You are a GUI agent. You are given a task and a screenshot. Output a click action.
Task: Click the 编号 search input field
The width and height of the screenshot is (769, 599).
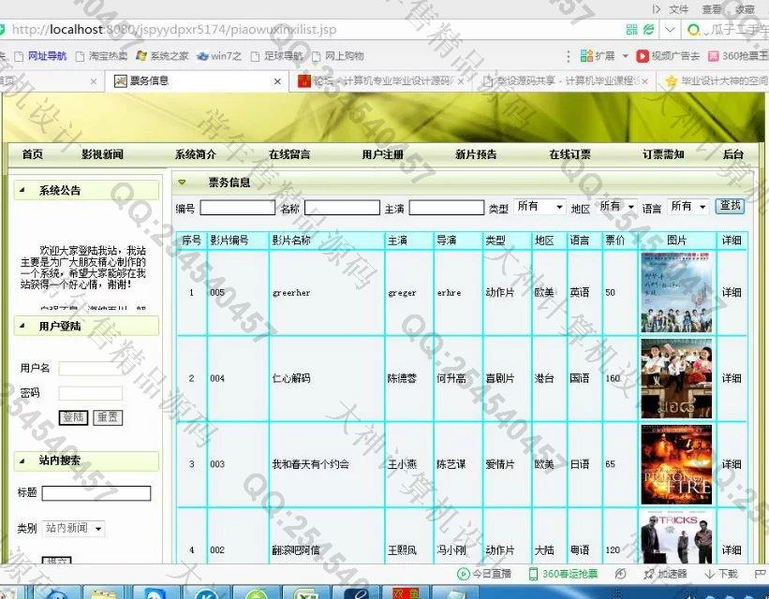237,208
